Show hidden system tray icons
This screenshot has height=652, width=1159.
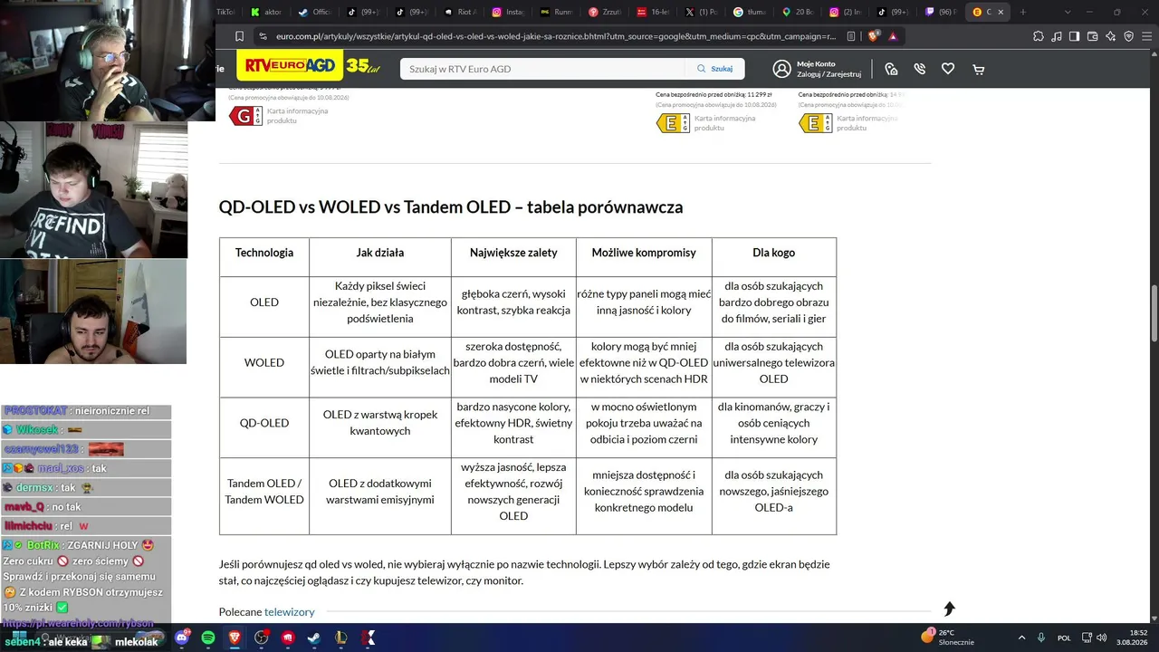click(x=1022, y=638)
